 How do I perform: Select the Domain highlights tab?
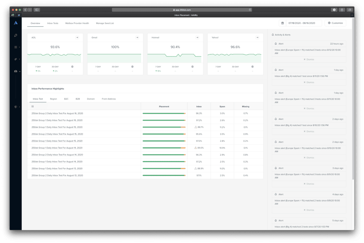(91, 99)
